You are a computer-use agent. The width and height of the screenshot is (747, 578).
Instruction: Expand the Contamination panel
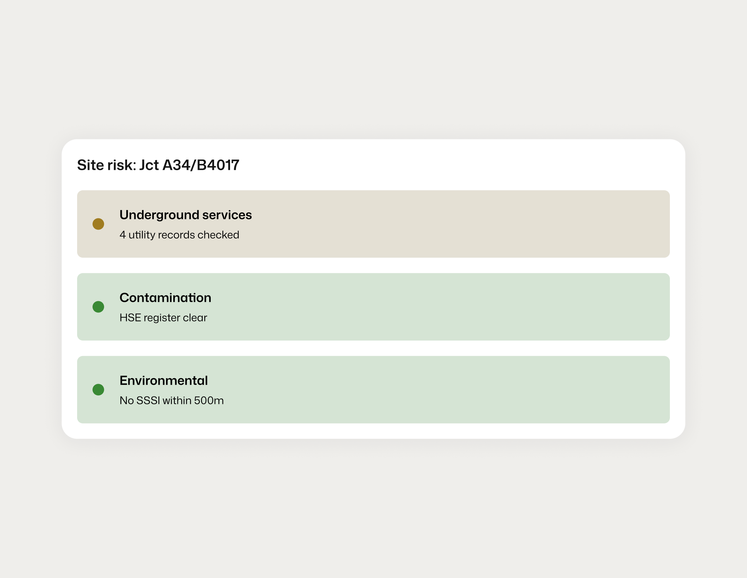373,307
